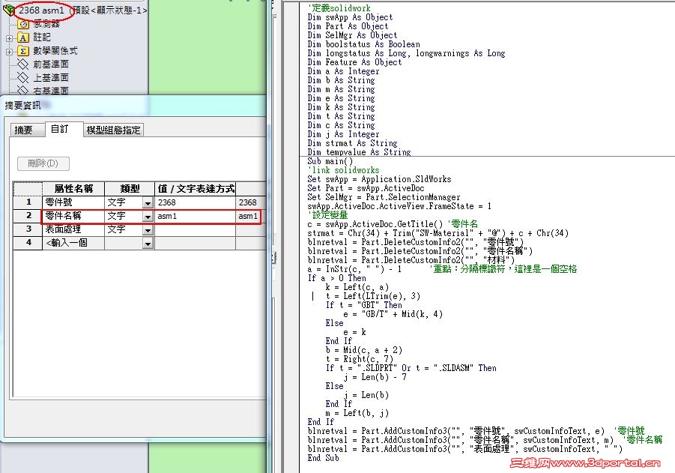The image size is (675, 473).
Task: Click code line 'Dim swApp As Object'
Action: pyautogui.click(x=350, y=17)
